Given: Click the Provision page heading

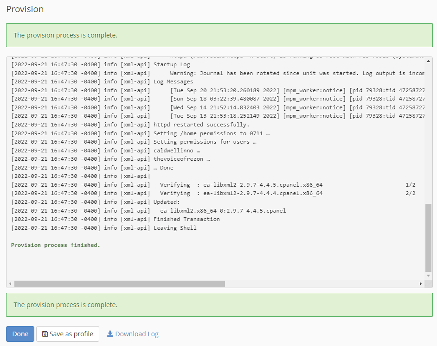Looking at the screenshot, I should [x=25, y=9].
